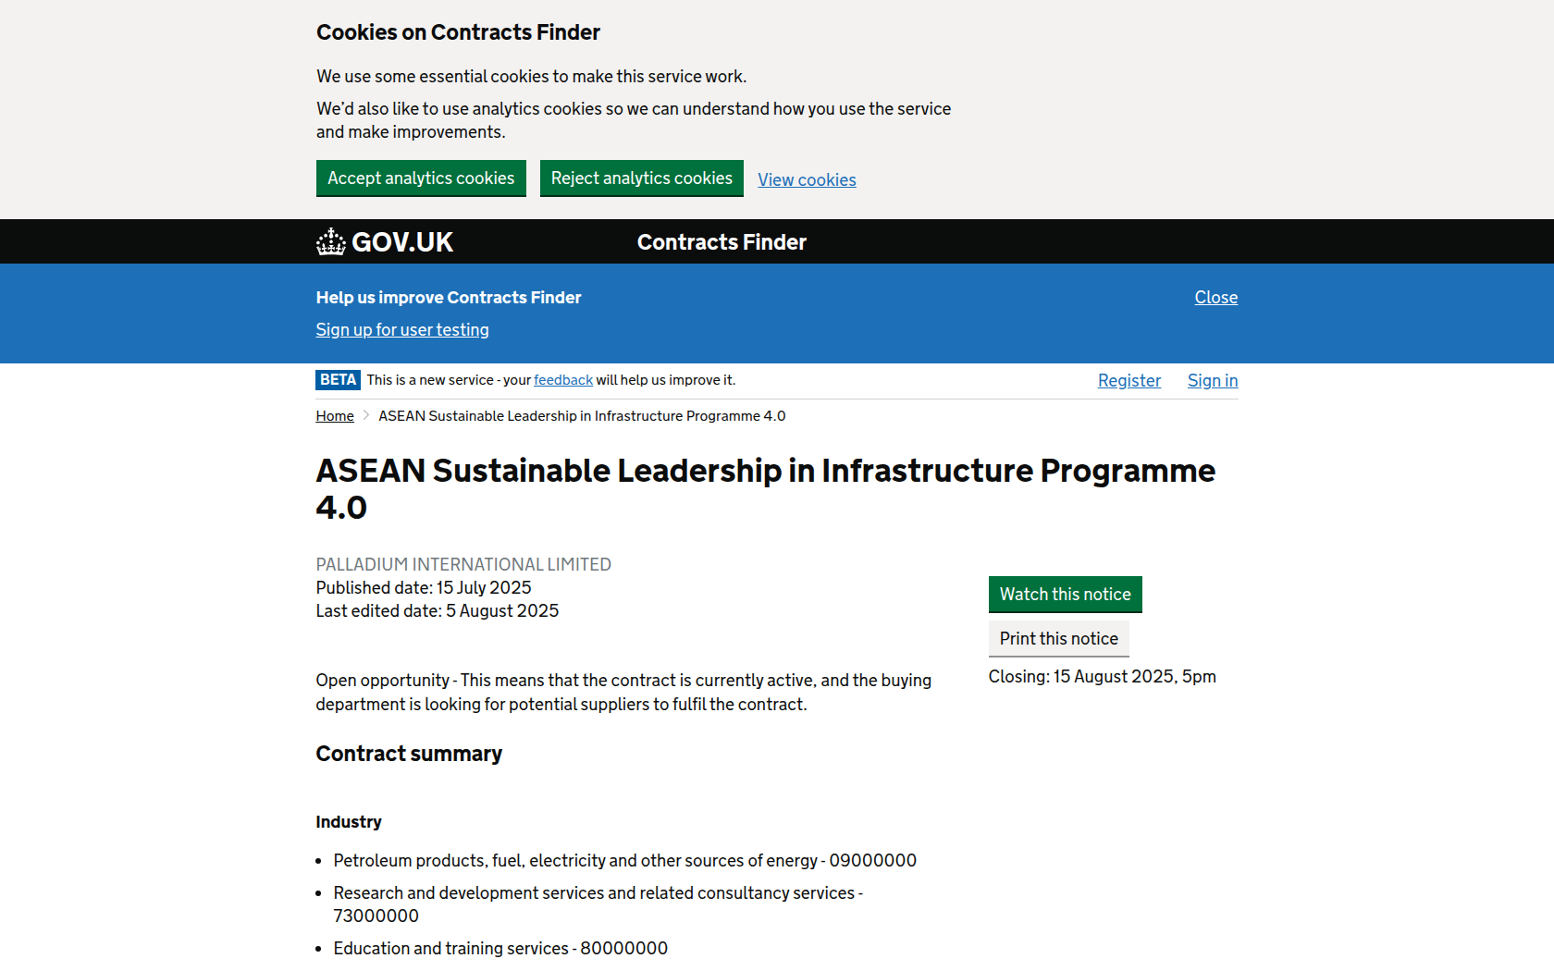
Task: Click the GOV.UK crown logo icon
Action: (330, 242)
